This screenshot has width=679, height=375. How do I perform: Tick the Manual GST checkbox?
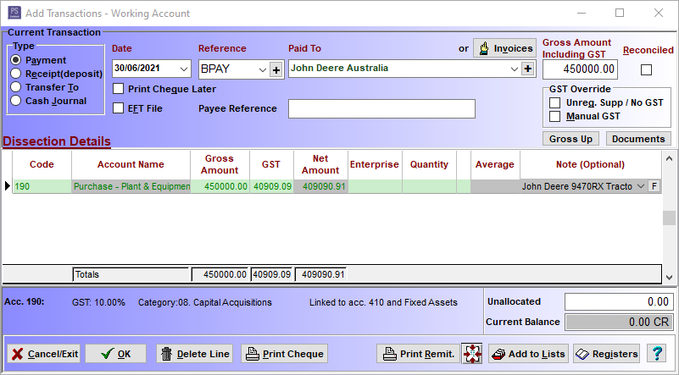tap(554, 116)
